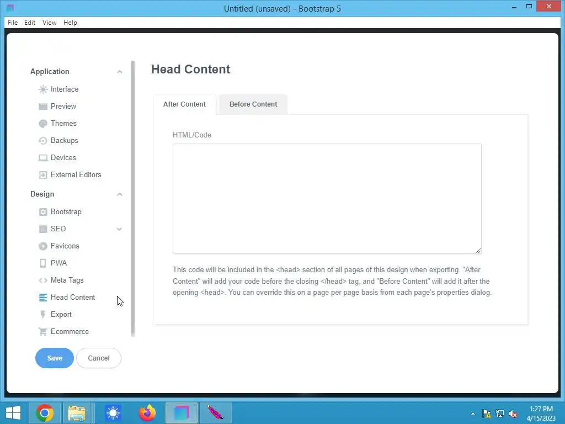
Task: Click the feather app icon in taskbar
Action: [216, 413]
